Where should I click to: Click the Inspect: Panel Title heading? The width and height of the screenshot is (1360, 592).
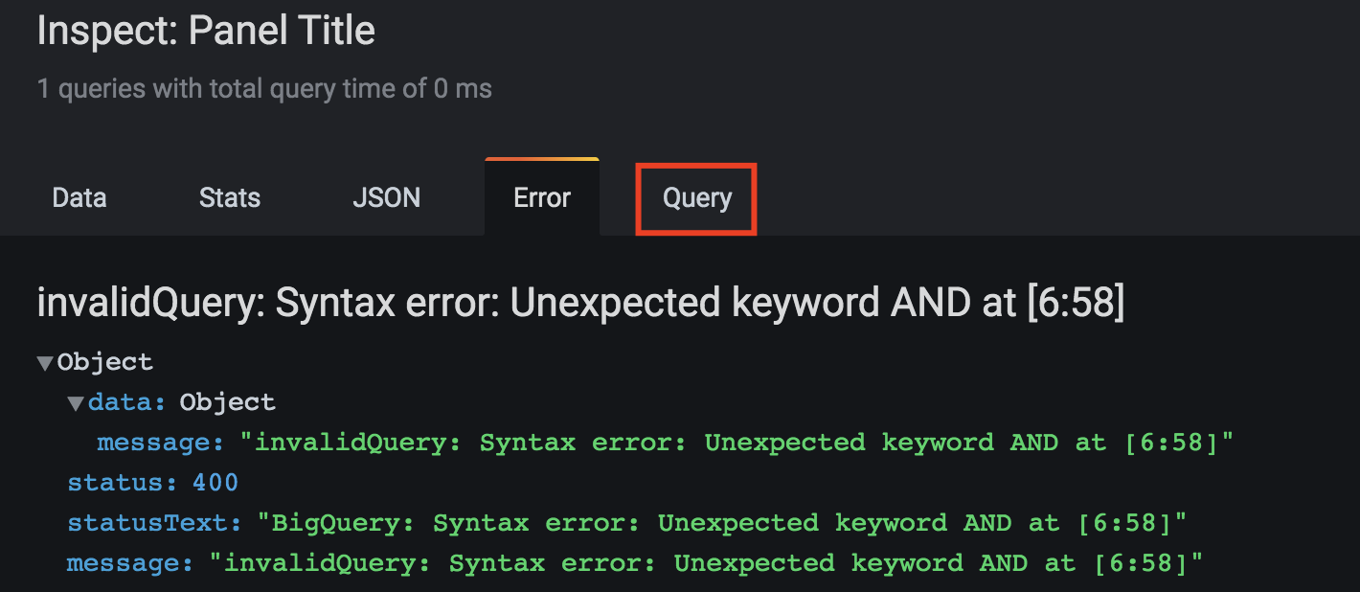click(206, 32)
